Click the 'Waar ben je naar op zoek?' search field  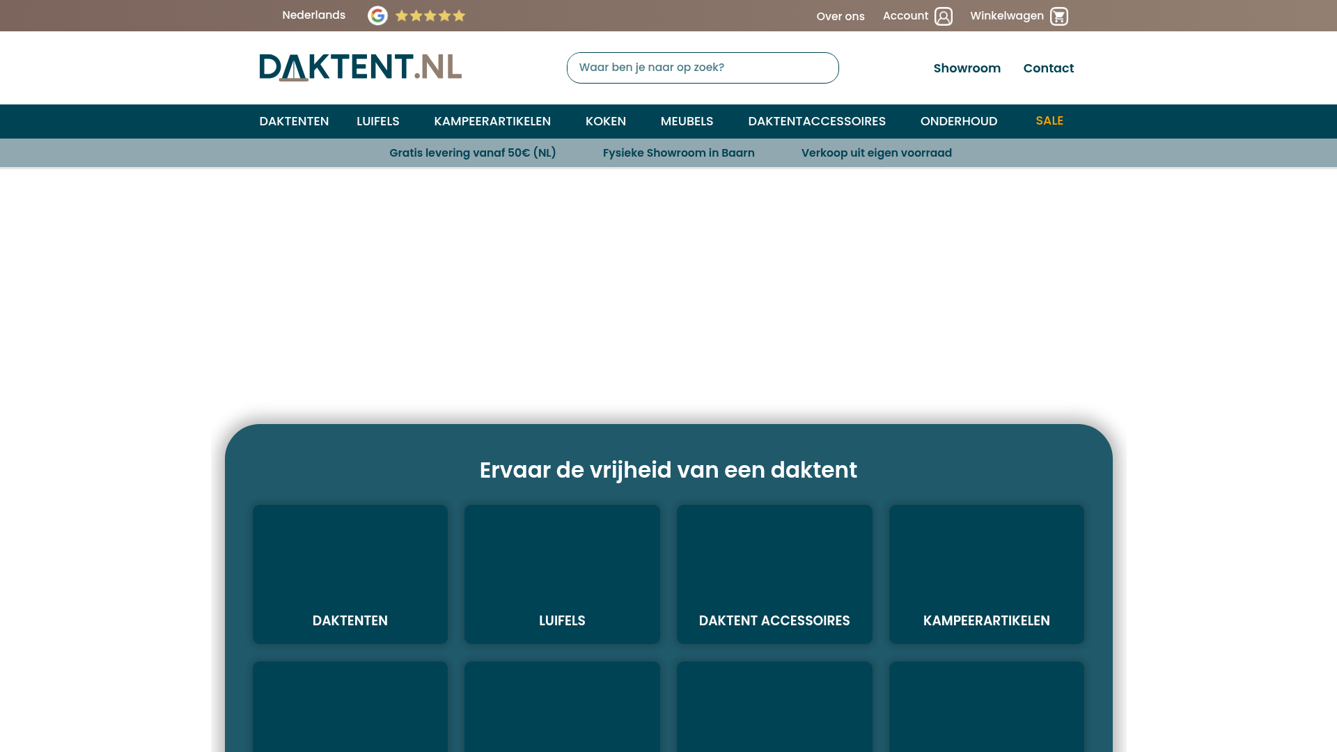[x=703, y=68]
